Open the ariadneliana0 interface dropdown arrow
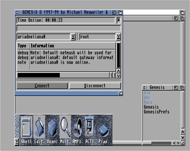This screenshot has height=151, width=190. tap(73, 36)
